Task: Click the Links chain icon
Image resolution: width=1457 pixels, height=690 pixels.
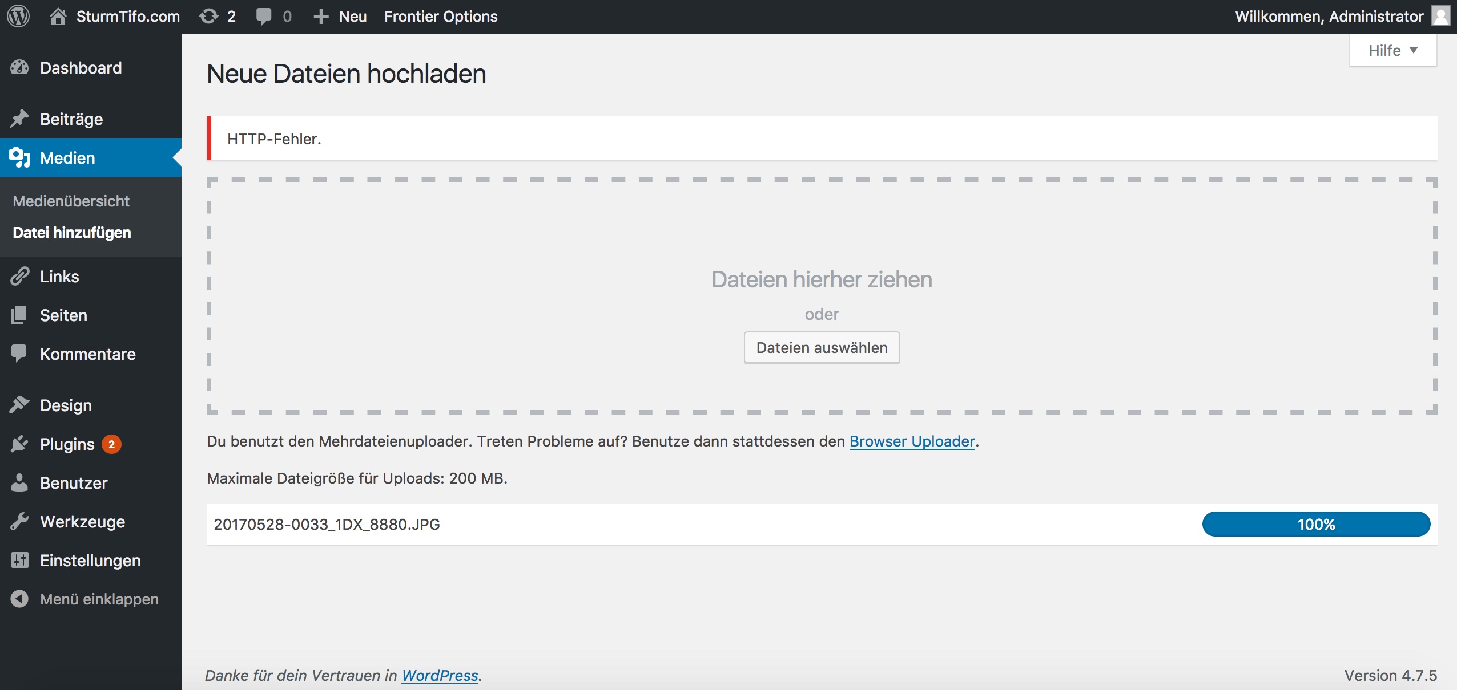Action: pyautogui.click(x=19, y=276)
